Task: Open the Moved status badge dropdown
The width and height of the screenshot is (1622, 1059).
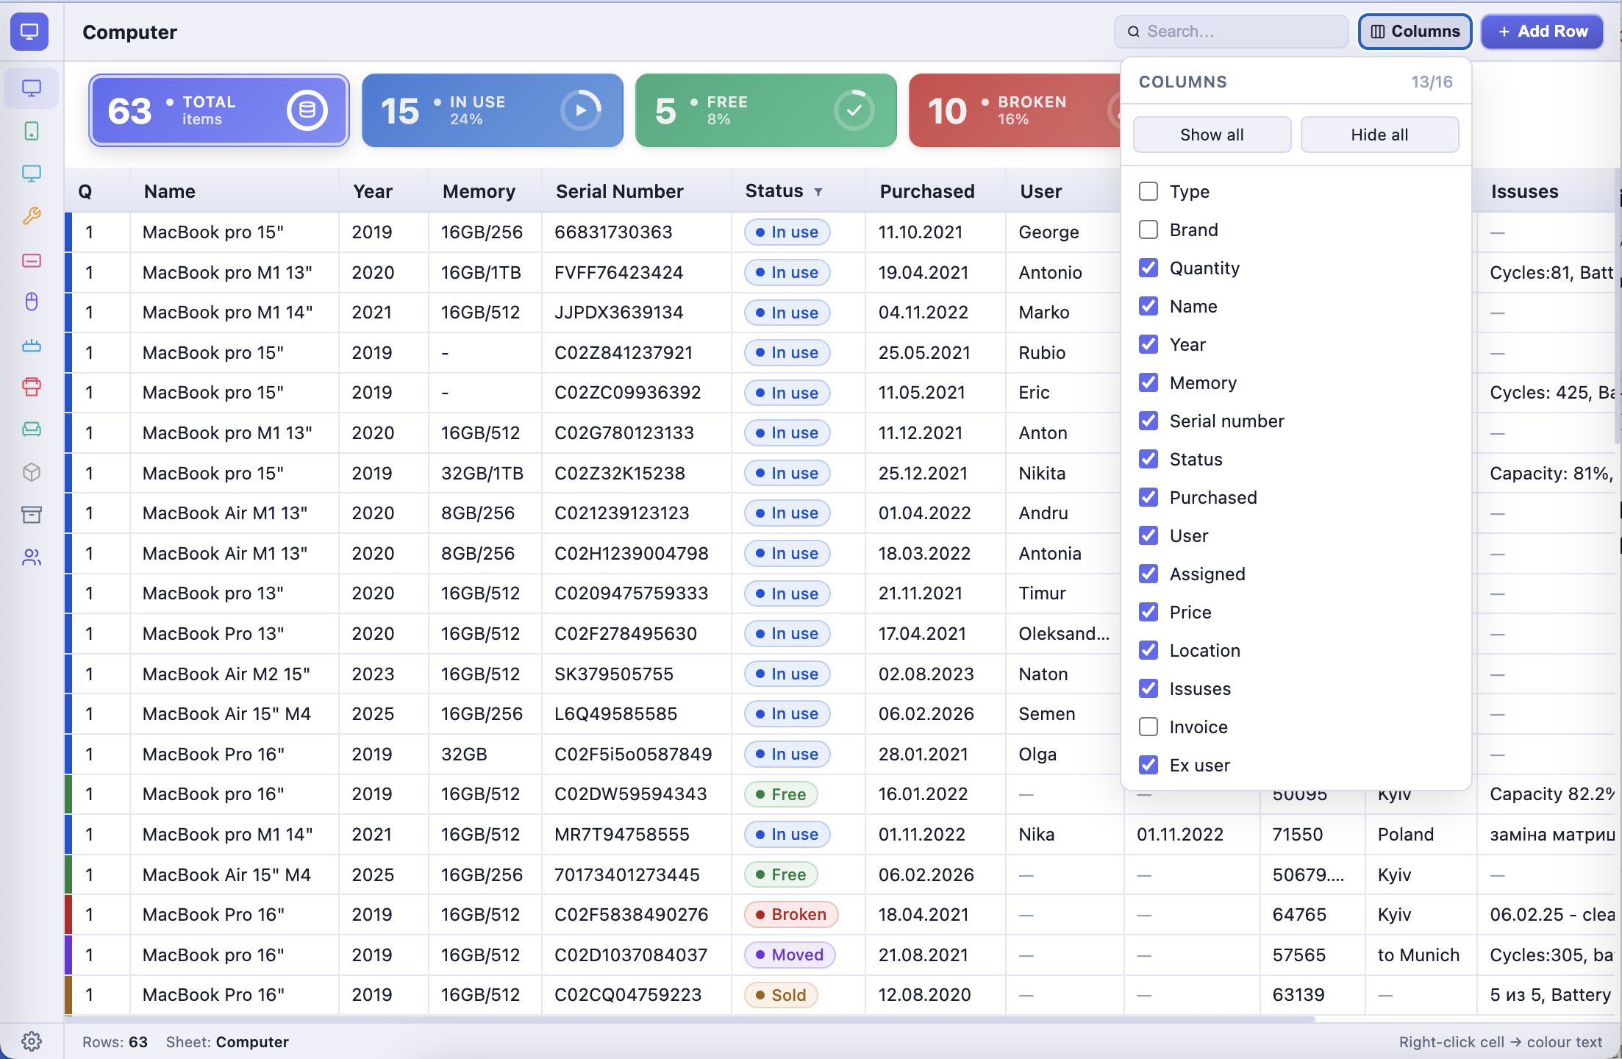Action: tap(790, 955)
